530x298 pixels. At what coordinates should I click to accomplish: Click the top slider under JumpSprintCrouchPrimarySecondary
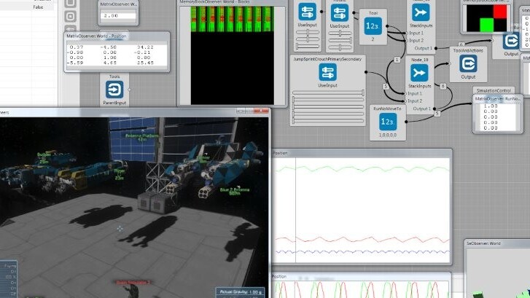tap(328, 93)
